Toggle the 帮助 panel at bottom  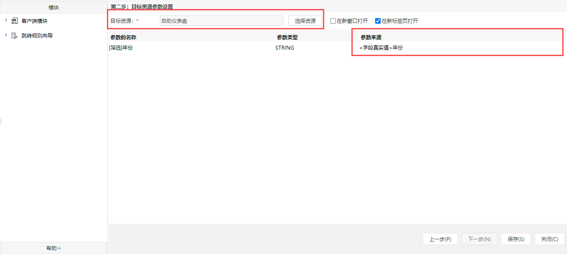[x=53, y=248]
